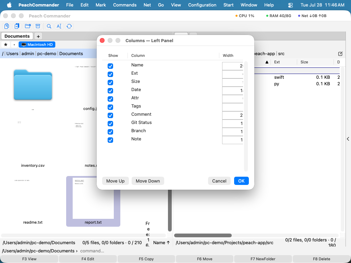This screenshot has height=263, width=351.
Task: Click the Git Status row width field
Action: click(233, 123)
